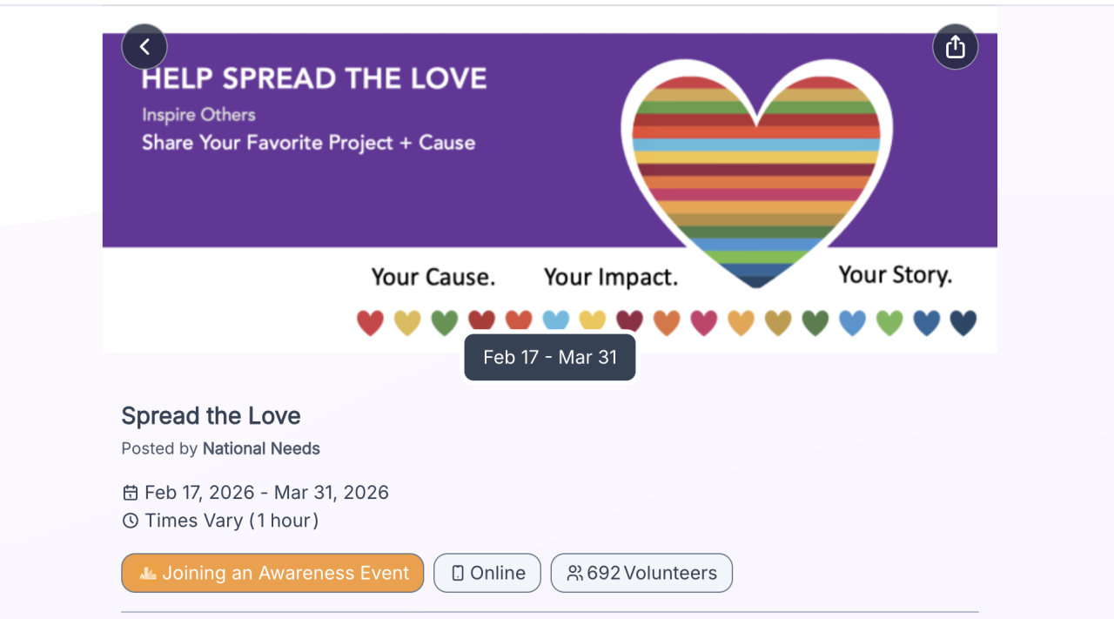Click the navy heart at the row's end
Screen dimensions: 1114x619
point(963,323)
